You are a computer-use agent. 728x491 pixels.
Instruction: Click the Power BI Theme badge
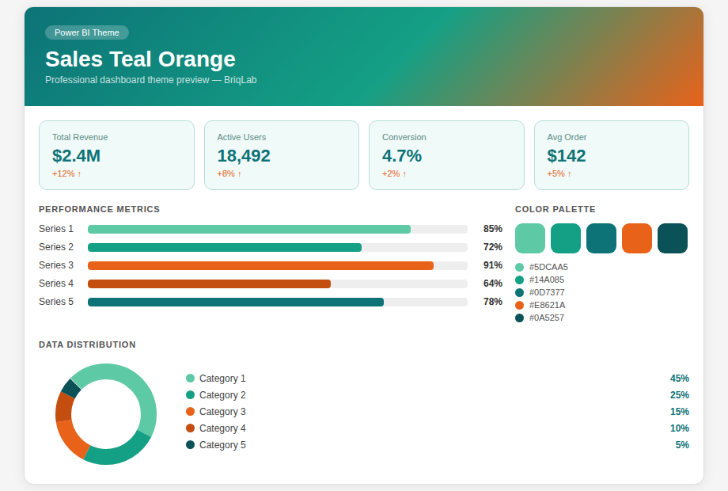pos(87,32)
